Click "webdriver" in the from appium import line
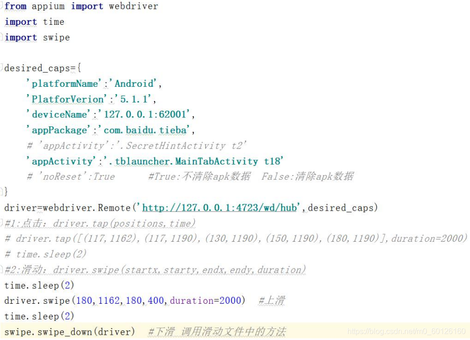 (134, 6)
